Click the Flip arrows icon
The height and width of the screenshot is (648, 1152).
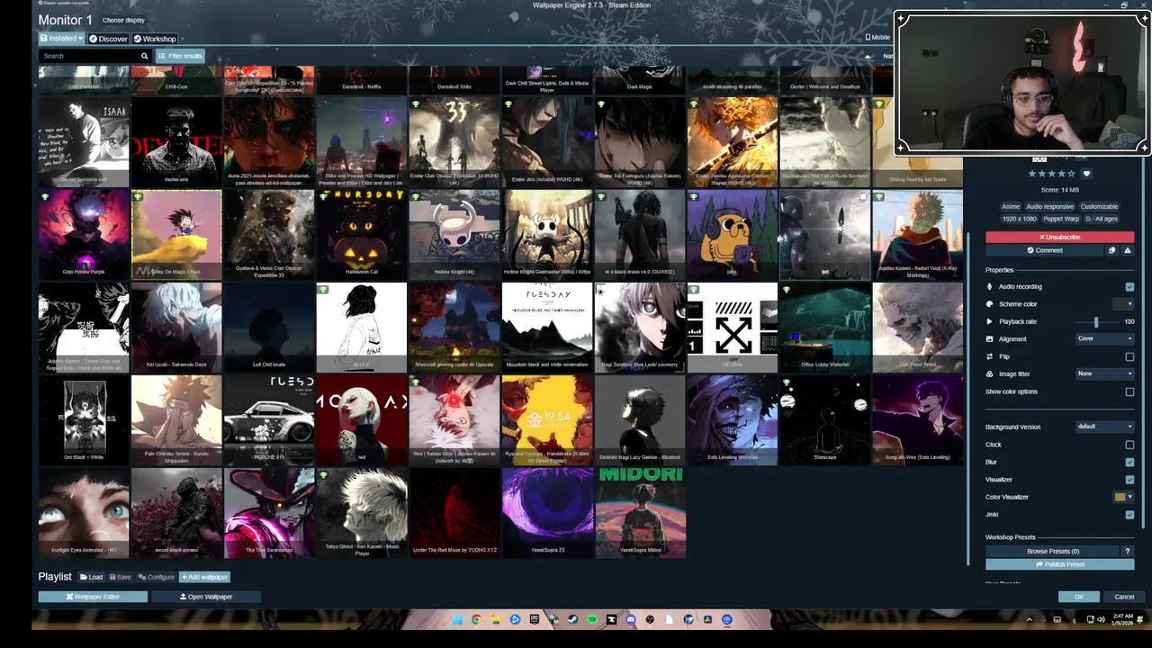click(989, 356)
